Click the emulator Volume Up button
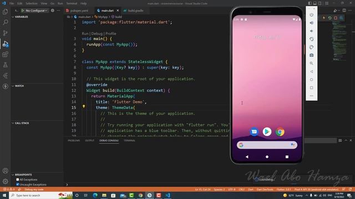The height and width of the screenshot is (199, 355). [312, 23]
